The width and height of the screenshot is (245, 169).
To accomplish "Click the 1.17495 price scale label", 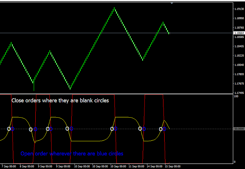I will (239, 93).
